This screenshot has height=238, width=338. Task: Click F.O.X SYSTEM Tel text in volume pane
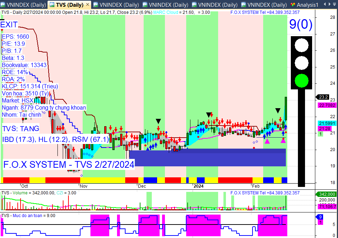click(265, 193)
